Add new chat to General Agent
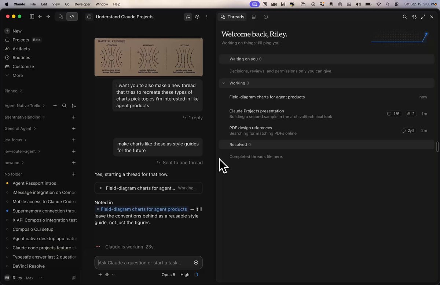The image size is (440, 285). (74, 129)
